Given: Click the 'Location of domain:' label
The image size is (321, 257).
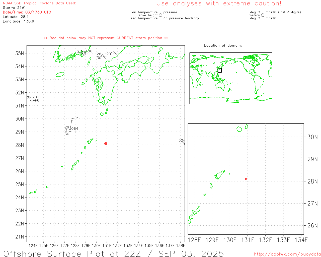Looking at the screenshot, I should 223,45.
